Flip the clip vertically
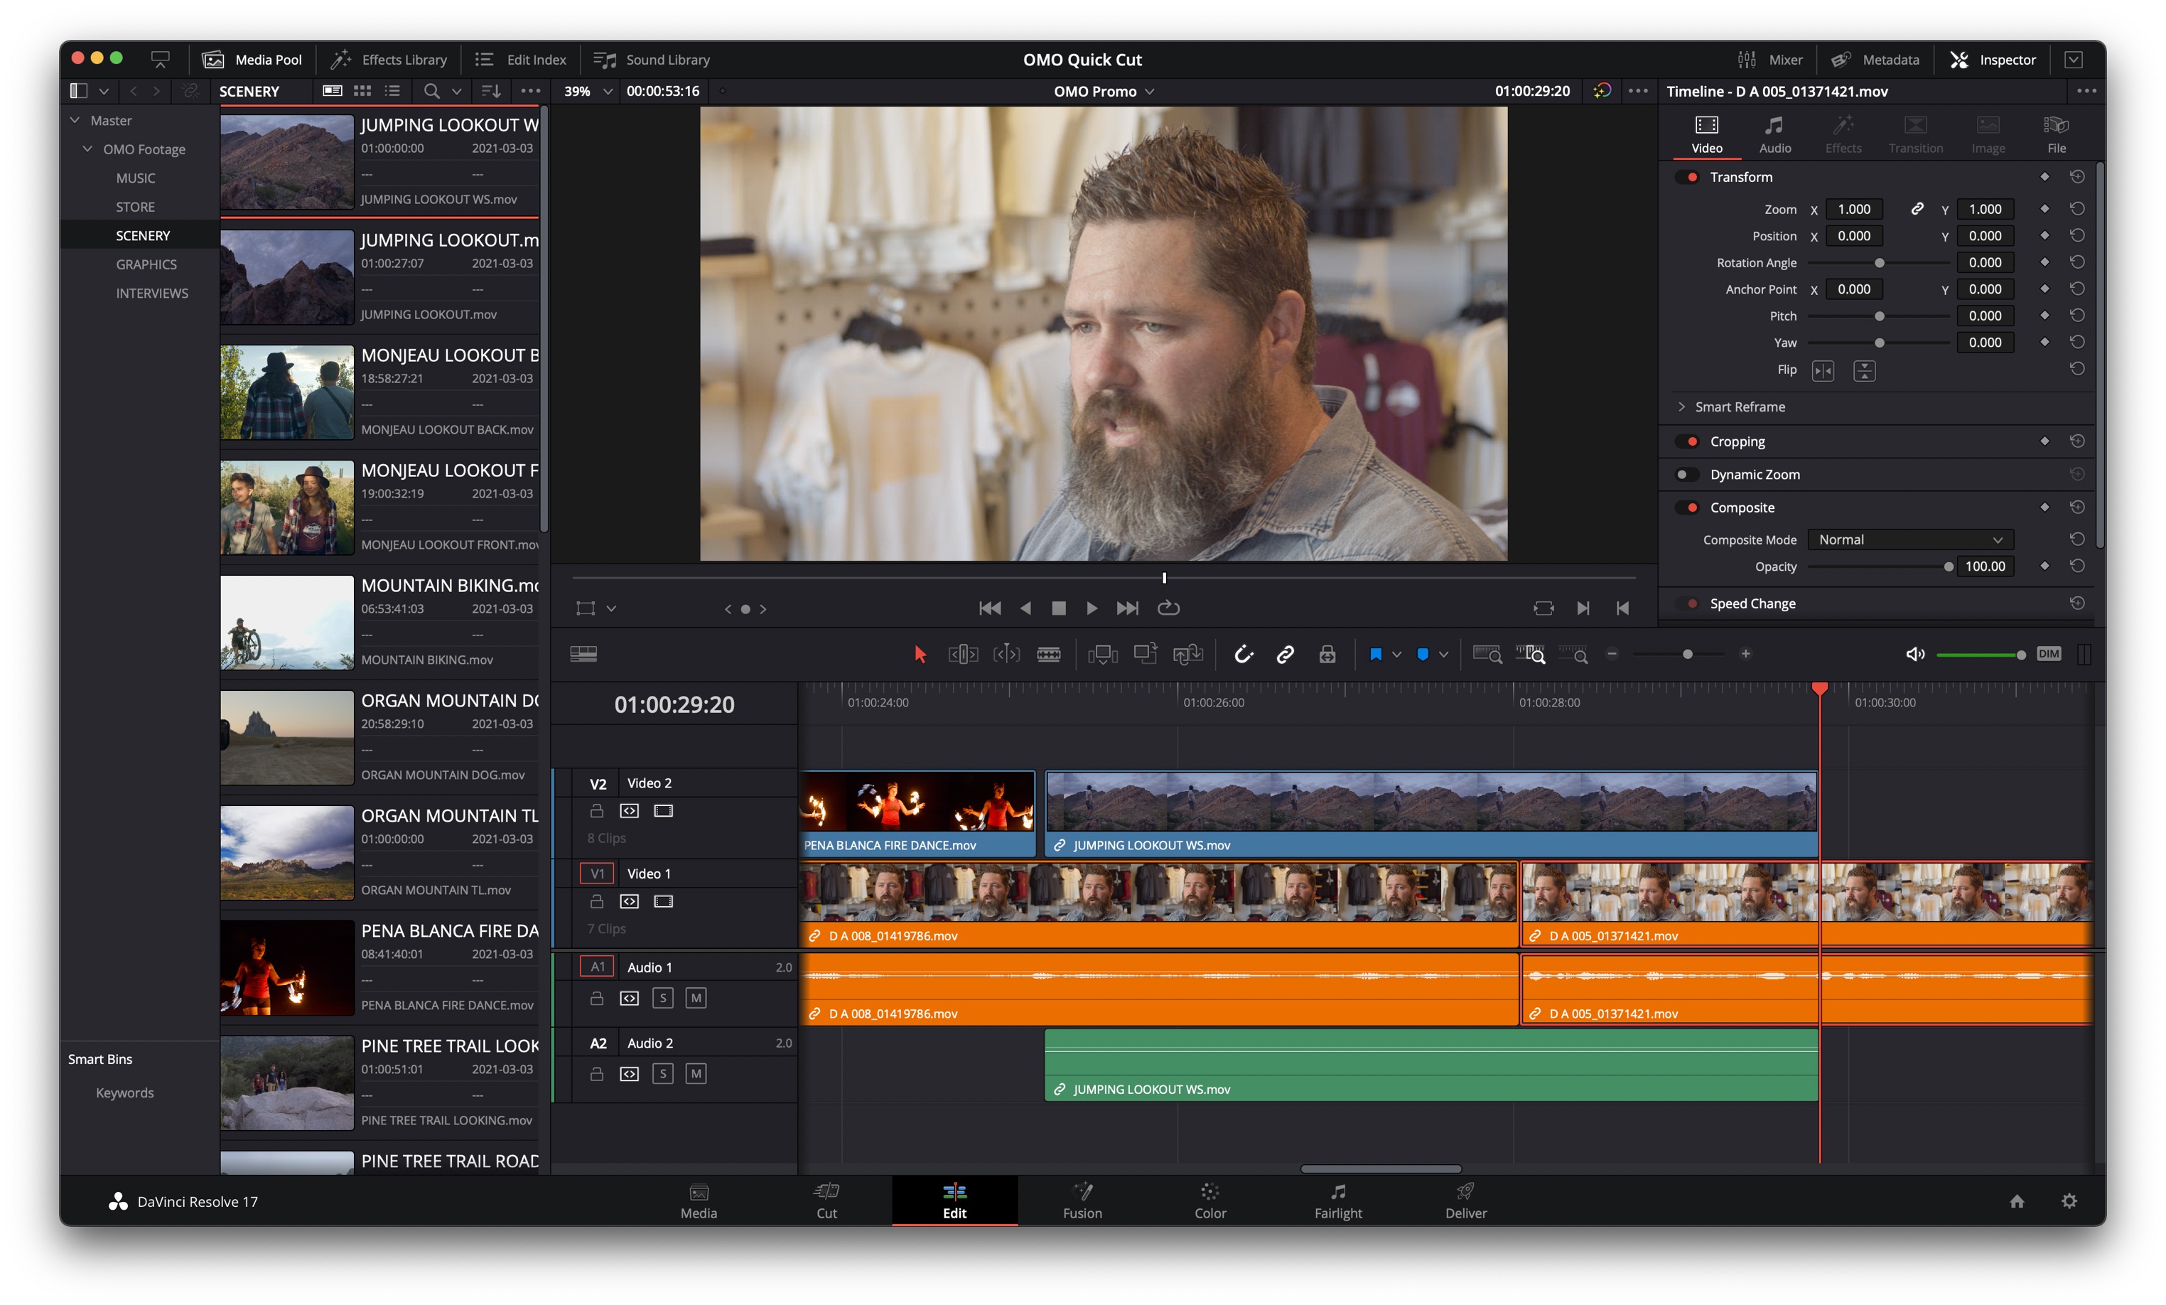This screenshot has width=2166, height=1305. point(1863,371)
